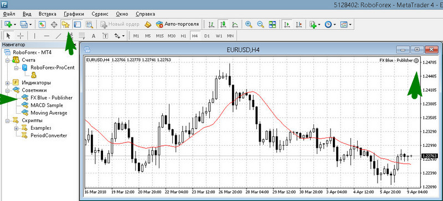The image size is (443, 201).
Task: Launch MetaEditor with the yellow book icon
Action: click(x=148, y=24)
